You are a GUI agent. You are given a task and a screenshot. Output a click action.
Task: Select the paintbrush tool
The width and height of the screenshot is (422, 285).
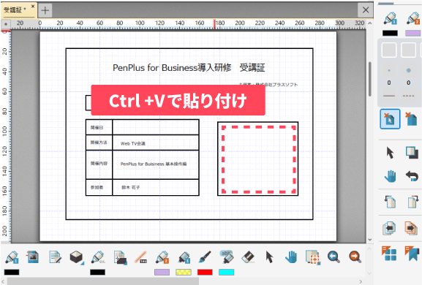click(x=205, y=257)
